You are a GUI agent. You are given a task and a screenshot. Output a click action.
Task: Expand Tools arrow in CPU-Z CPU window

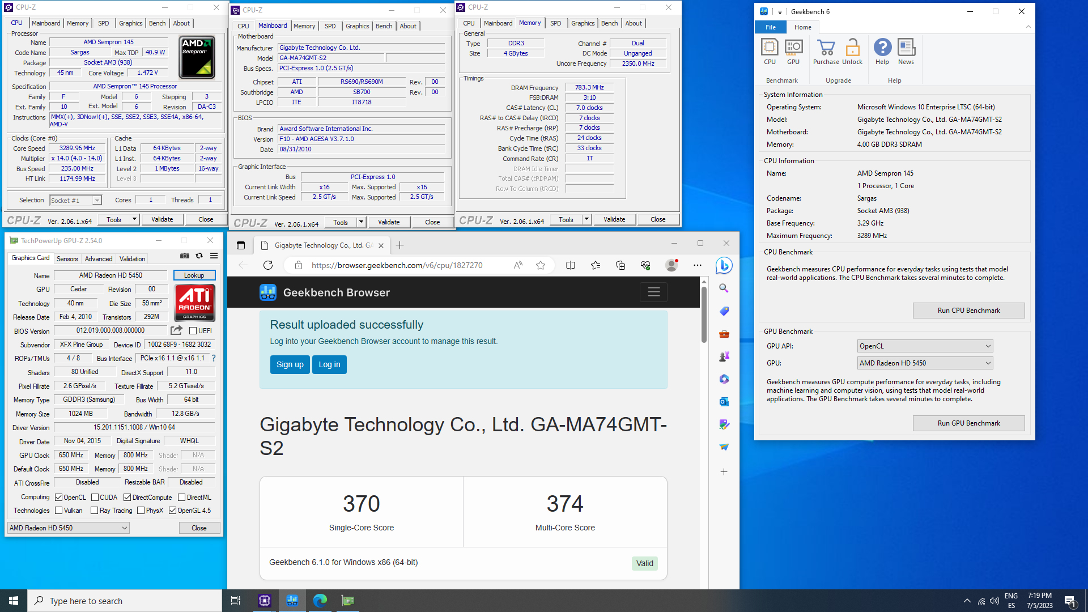[x=134, y=219]
